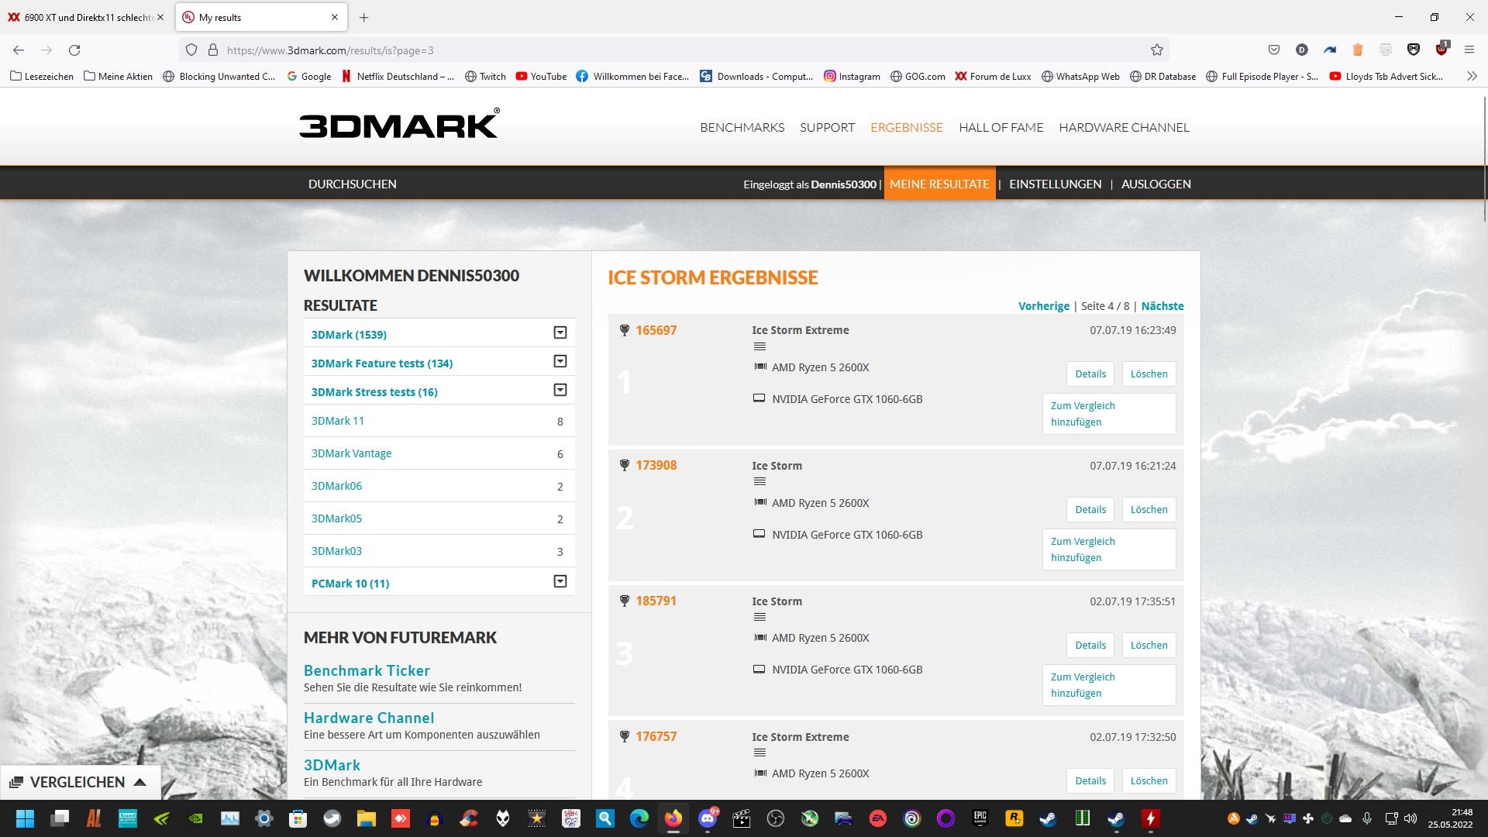Screen dimensions: 1488x837
Task: Open Discord from the taskbar
Action: click(x=708, y=818)
